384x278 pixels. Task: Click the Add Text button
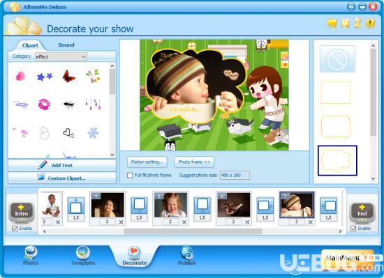(x=62, y=165)
